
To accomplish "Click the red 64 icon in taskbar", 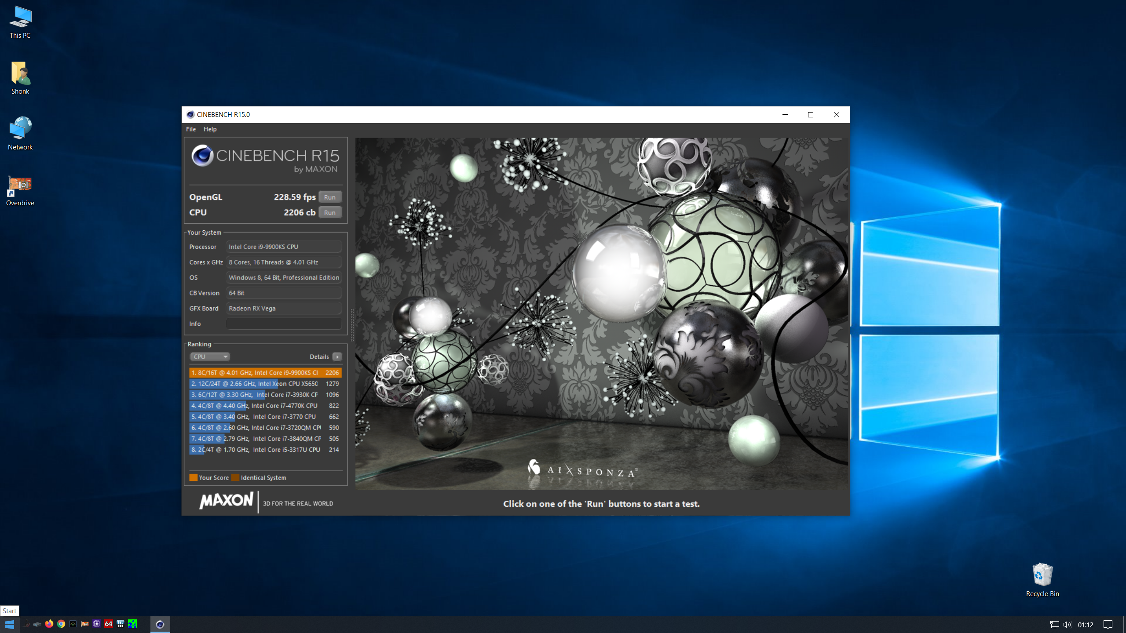I will coord(109,624).
